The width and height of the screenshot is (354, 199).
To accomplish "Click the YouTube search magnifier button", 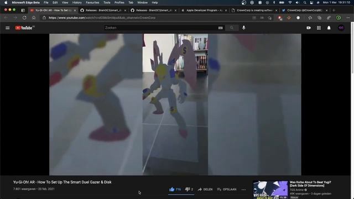I will click(x=232, y=28).
